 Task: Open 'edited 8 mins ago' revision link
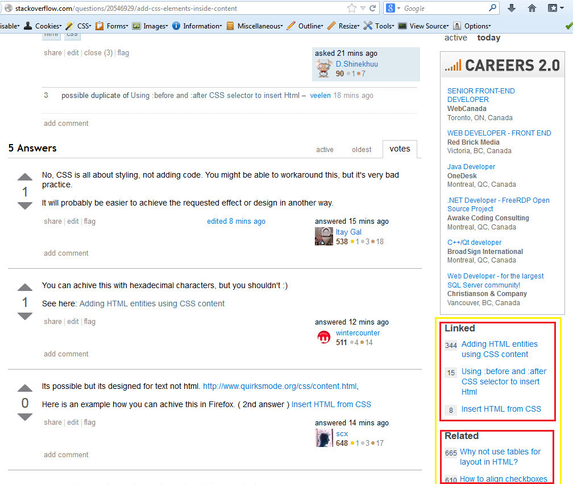pos(236,221)
